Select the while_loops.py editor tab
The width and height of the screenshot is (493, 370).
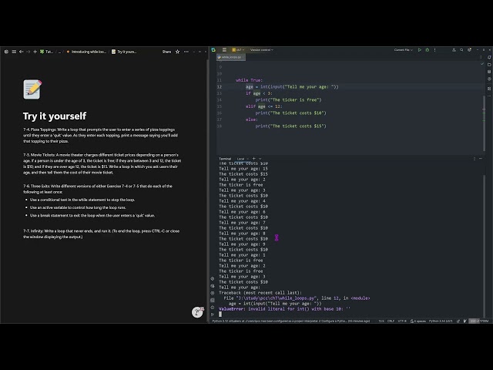[x=231, y=57]
